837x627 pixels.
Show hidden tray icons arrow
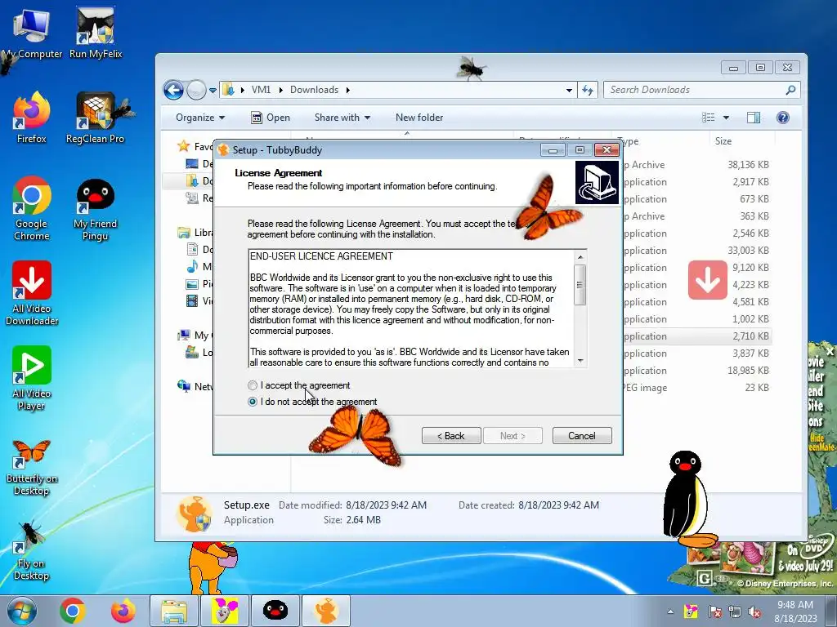coord(670,611)
